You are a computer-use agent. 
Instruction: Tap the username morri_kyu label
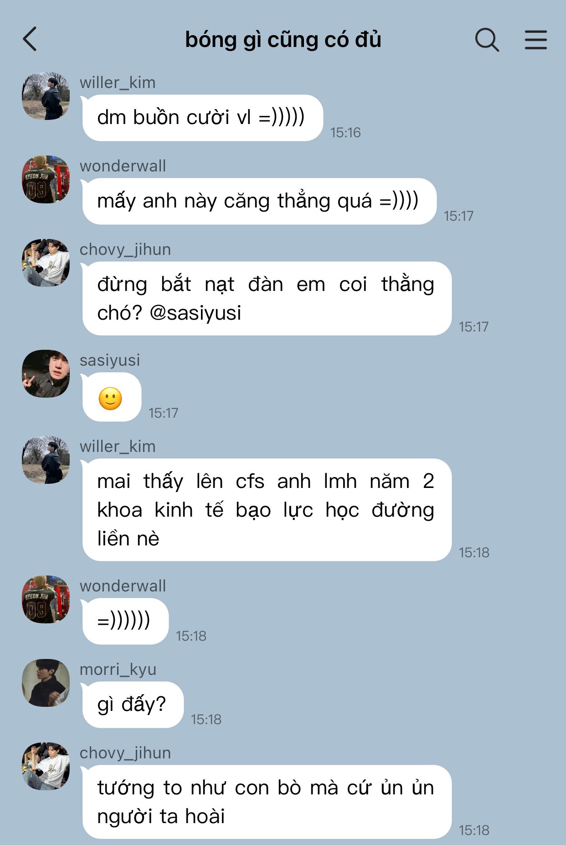pyautogui.click(x=118, y=669)
